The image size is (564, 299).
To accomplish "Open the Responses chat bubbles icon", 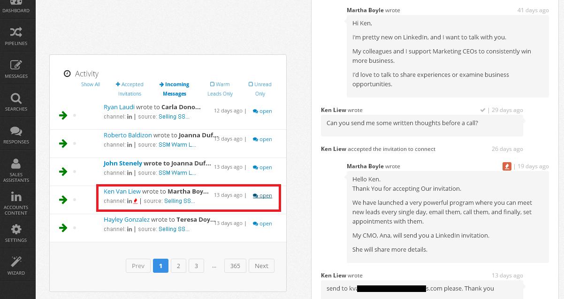I will pyautogui.click(x=16, y=131).
